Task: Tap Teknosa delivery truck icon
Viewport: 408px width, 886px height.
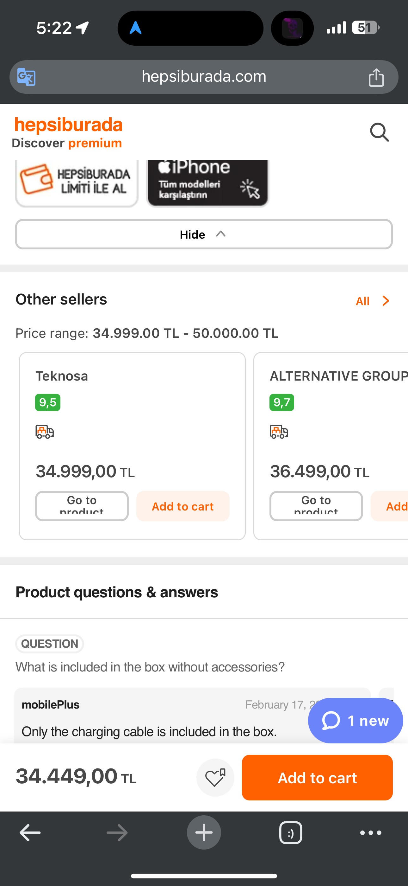Action: tap(45, 432)
